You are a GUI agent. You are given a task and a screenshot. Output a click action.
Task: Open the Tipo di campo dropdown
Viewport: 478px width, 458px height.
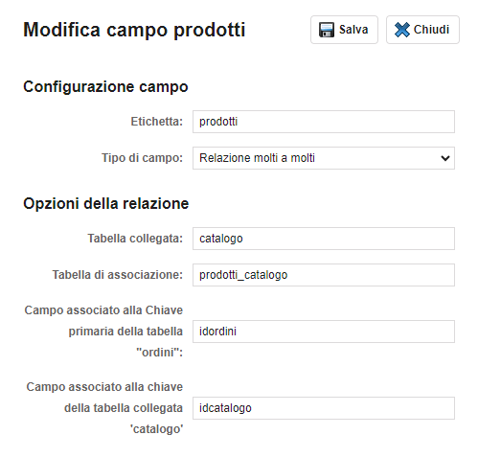tap(324, 158)
